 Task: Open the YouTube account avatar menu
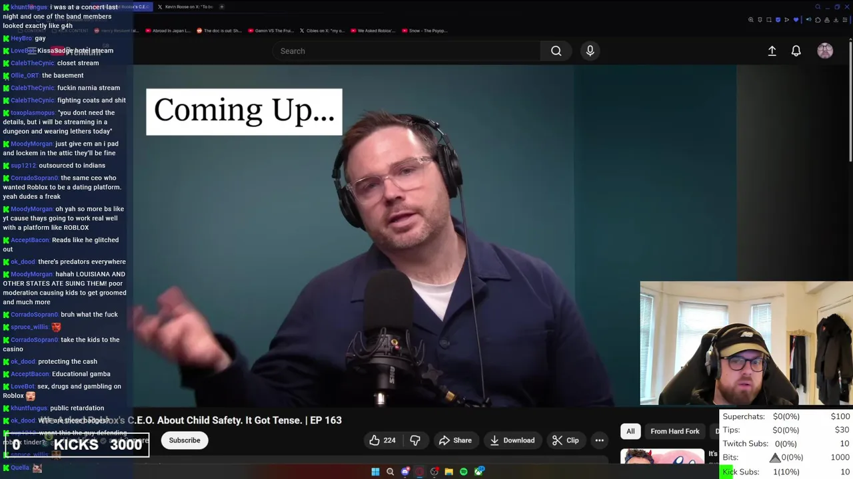825,51
